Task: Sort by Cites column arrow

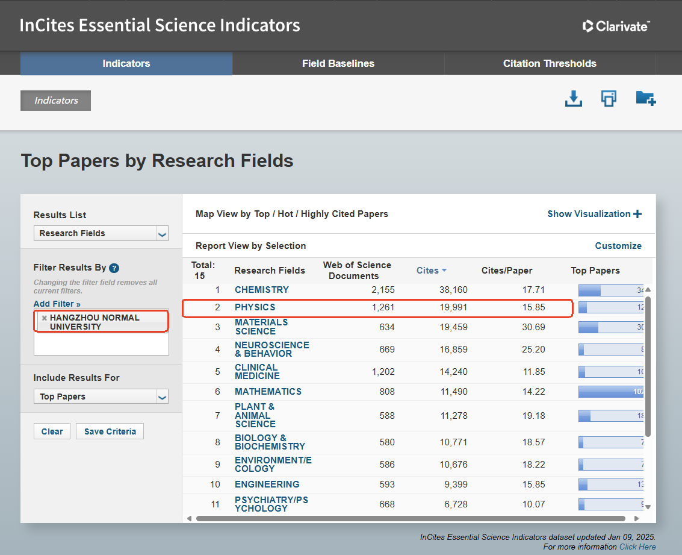Action: click(444, 271)
